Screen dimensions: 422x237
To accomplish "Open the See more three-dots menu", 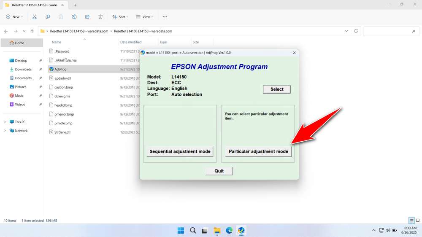I will (x=165, y=17).
